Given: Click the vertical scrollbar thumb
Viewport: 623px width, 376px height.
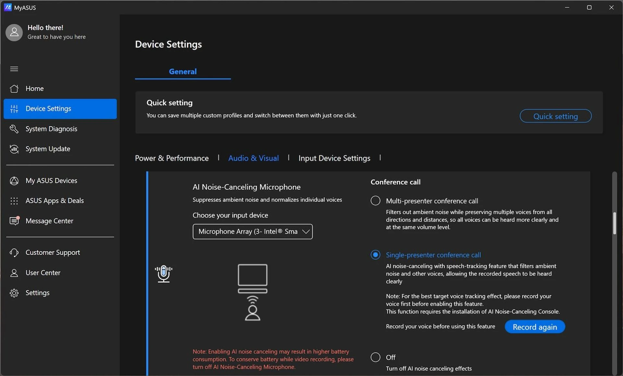Looking at the screenshot, I should [614, 223].
